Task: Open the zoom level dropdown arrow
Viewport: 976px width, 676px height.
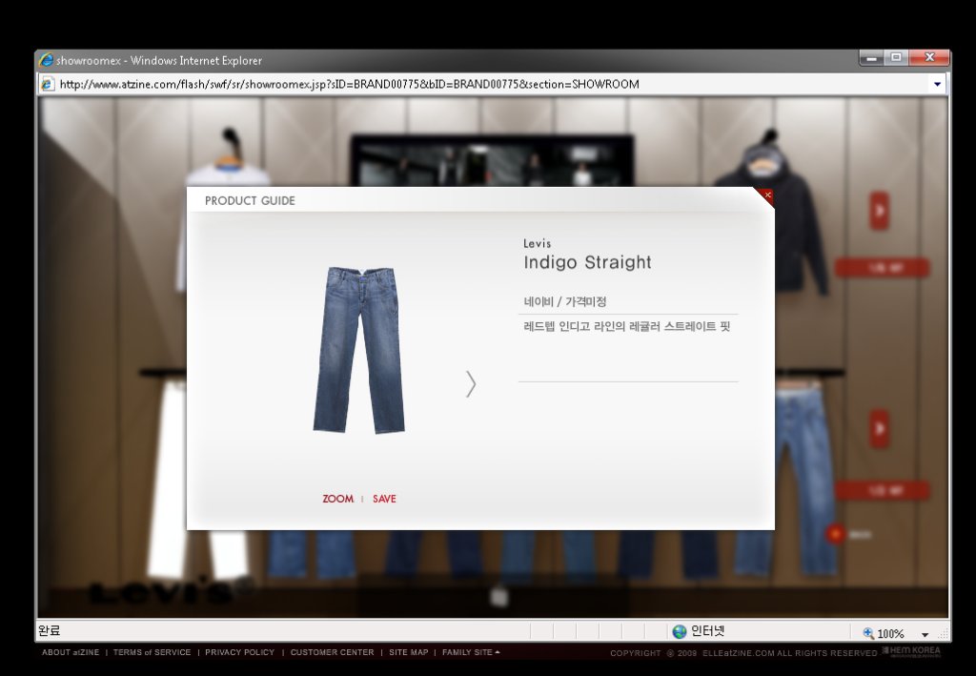Action: [925, 634]
